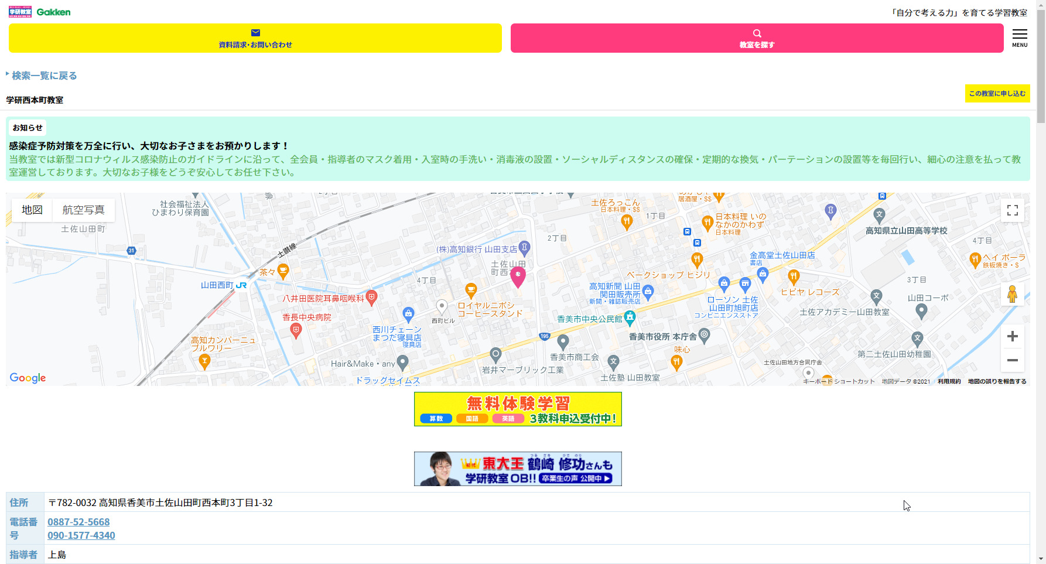Image resolution: width=1046 pixels, height=564 pixels.
Task: Zoom in the map
Action: tap(1012, 336)
